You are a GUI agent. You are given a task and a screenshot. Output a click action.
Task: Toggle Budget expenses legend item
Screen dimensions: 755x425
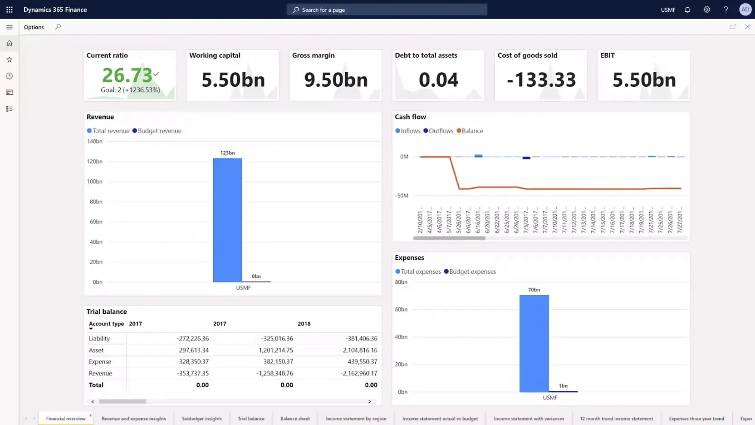click(470, 272)
